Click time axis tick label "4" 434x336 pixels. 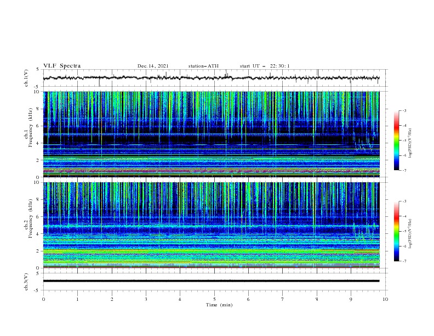click(x=180, y=299)
